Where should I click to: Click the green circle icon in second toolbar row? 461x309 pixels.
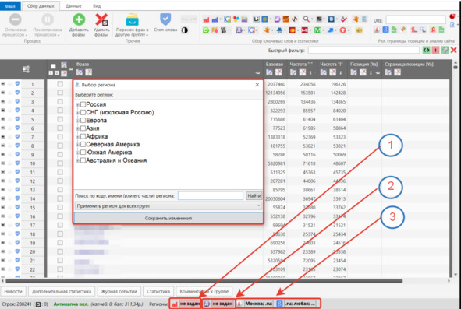coord(206,30)
